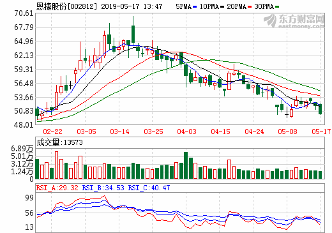Select the 05-08 date label

287,132
